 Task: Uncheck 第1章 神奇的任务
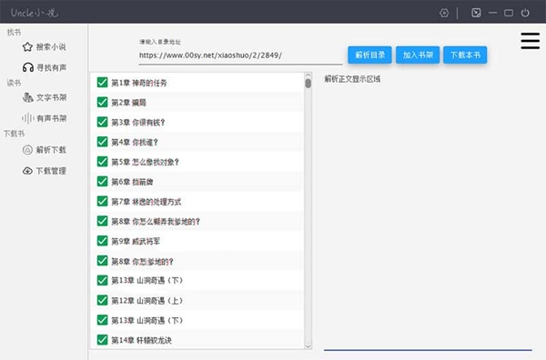(x=102, y=83)
